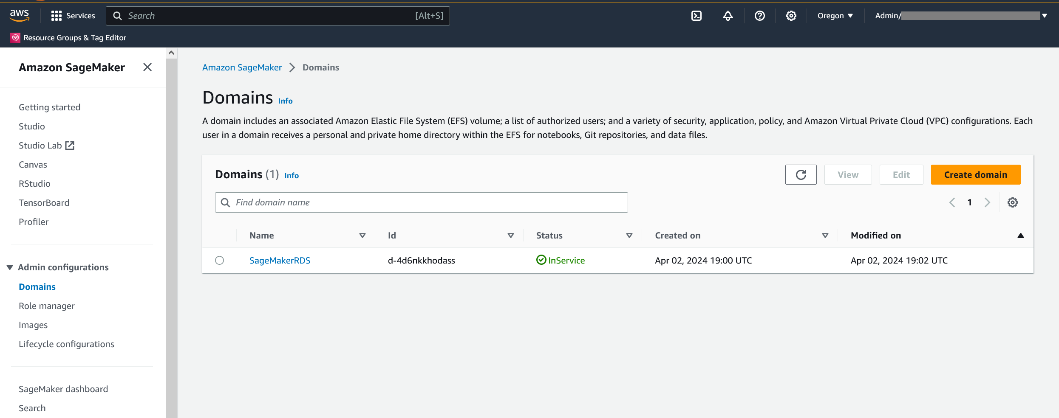
Task: Open the AWS support help icon
Action: tap(759, 16)
